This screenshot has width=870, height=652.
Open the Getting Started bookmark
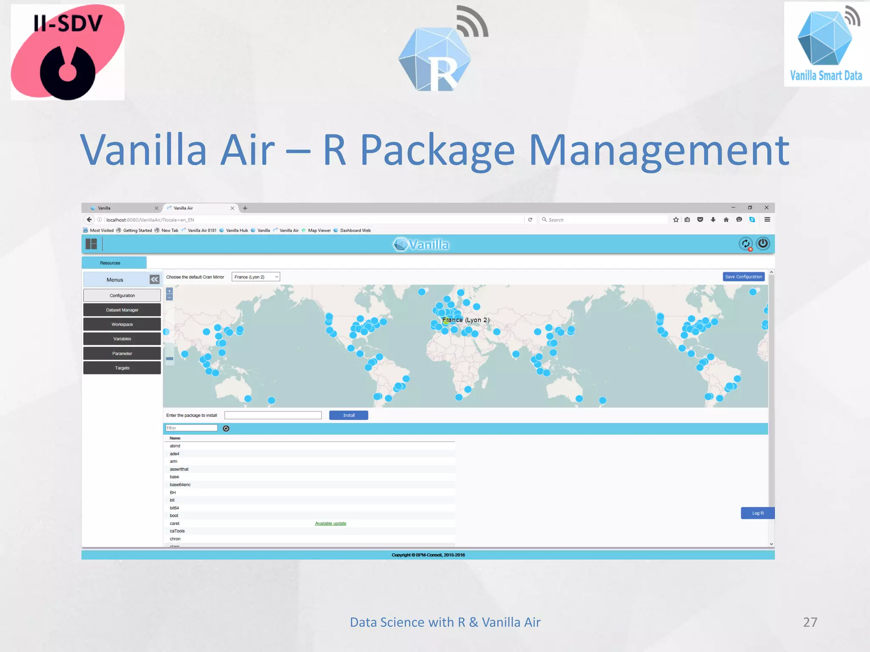(134, 230)
